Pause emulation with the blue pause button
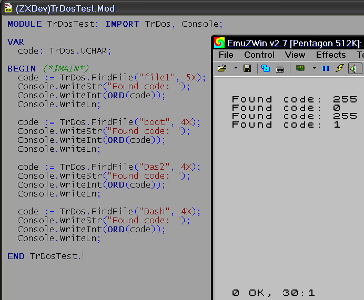The height and width of the screenshot is (300, 364). click(x=326, y=68)
